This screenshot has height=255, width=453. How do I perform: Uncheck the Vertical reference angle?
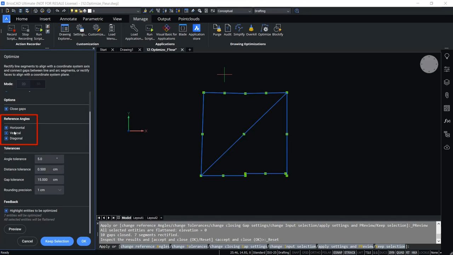click(x=6, y=133)
